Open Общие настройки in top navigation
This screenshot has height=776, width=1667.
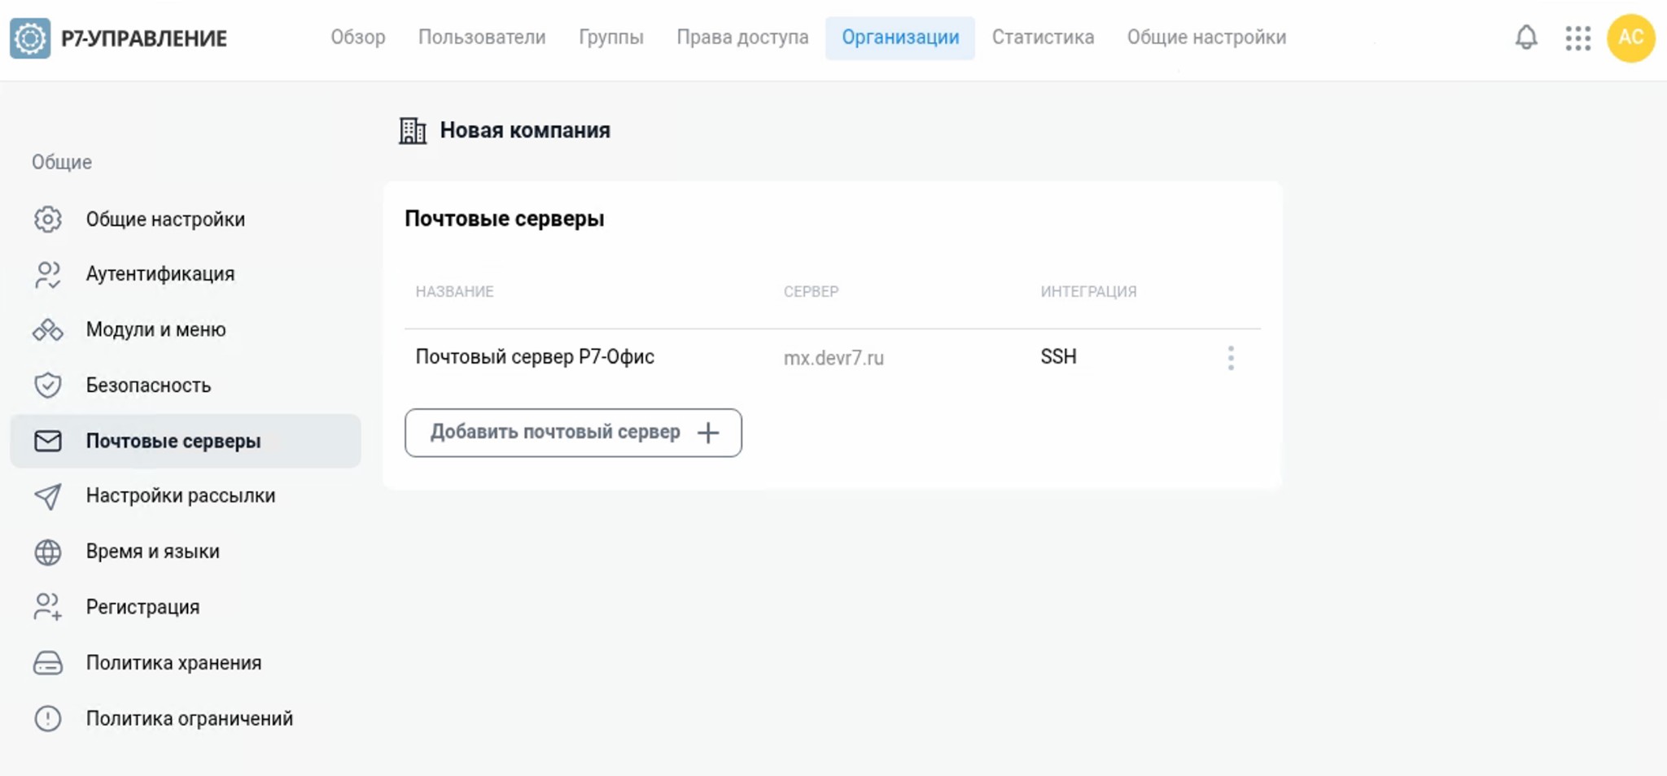tap(1206, 37)
